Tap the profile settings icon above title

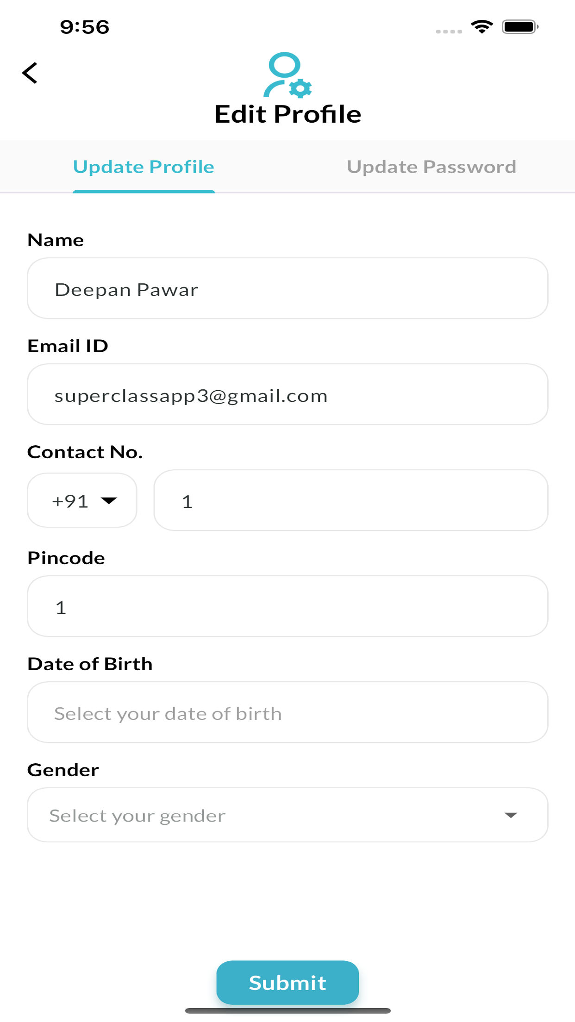coord(287,75)
